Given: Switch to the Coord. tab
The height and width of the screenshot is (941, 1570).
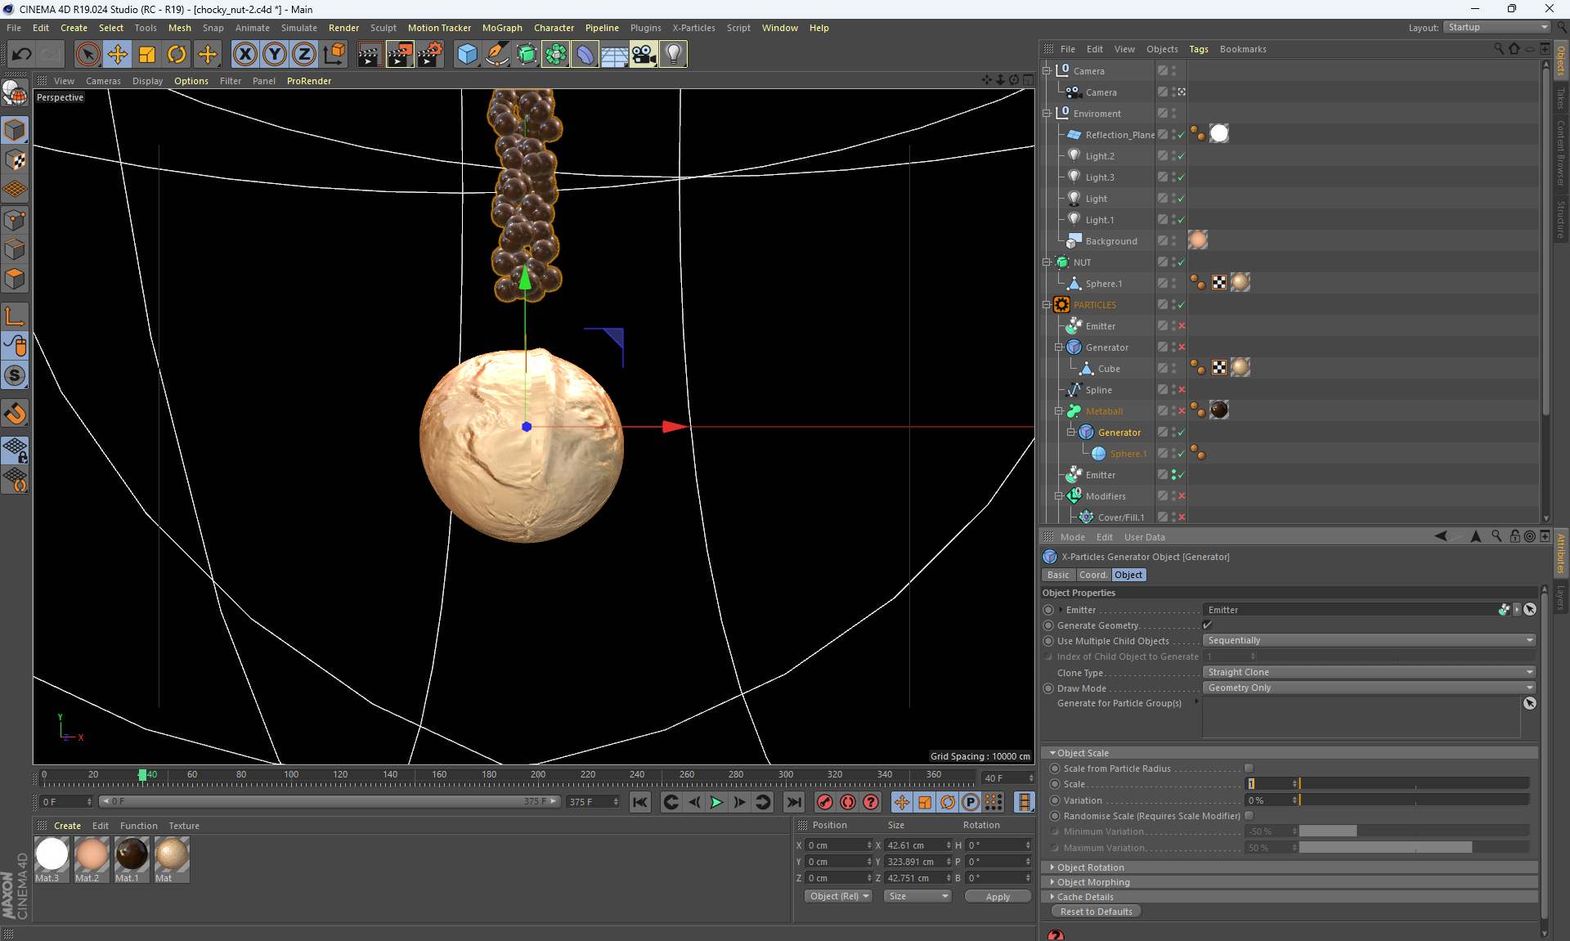Looking at the screenshot, I should point(1092,575).
